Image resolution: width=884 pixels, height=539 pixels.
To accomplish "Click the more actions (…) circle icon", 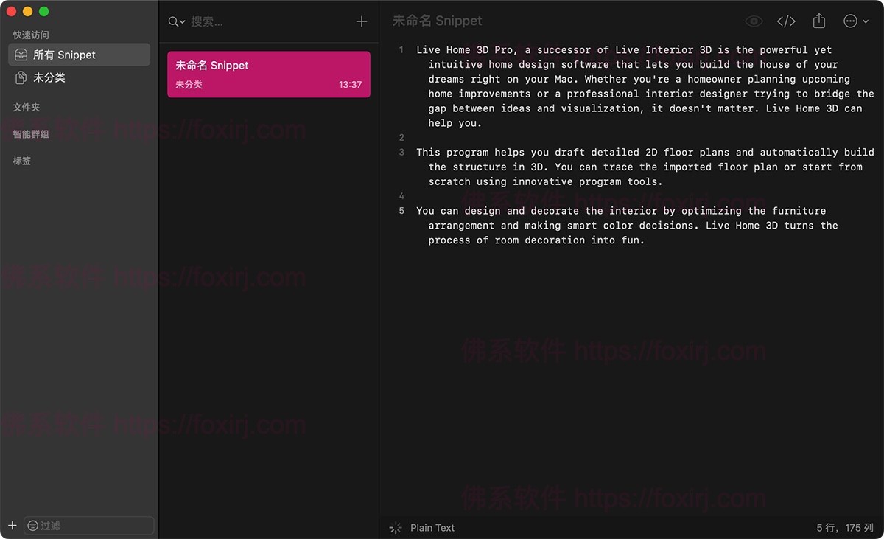I will (852, 21).
